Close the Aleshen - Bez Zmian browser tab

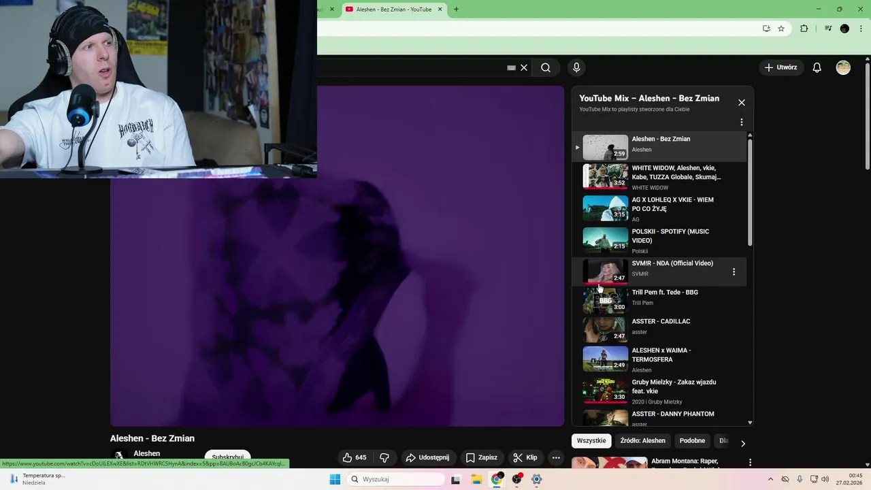click(440, 10)
